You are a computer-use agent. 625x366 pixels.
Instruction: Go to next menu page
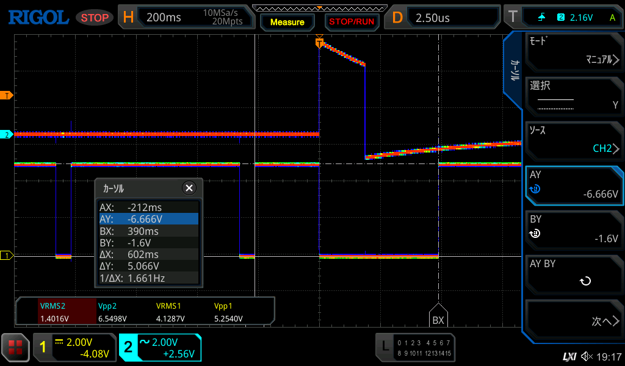tap(574, 321)
